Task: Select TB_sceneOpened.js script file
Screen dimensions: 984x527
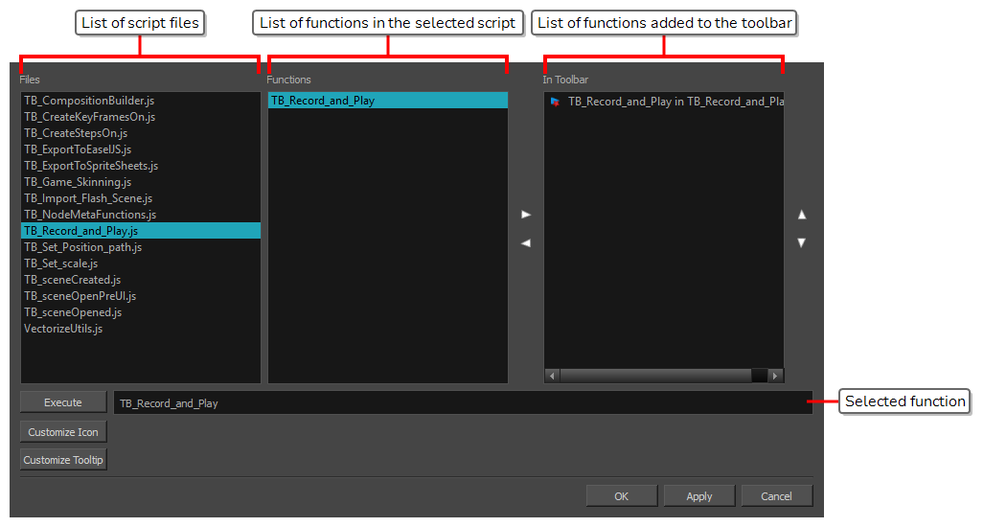Action: click(141, 312)
